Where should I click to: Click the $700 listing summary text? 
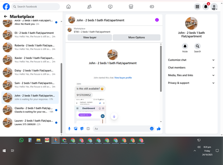(92, 32)
